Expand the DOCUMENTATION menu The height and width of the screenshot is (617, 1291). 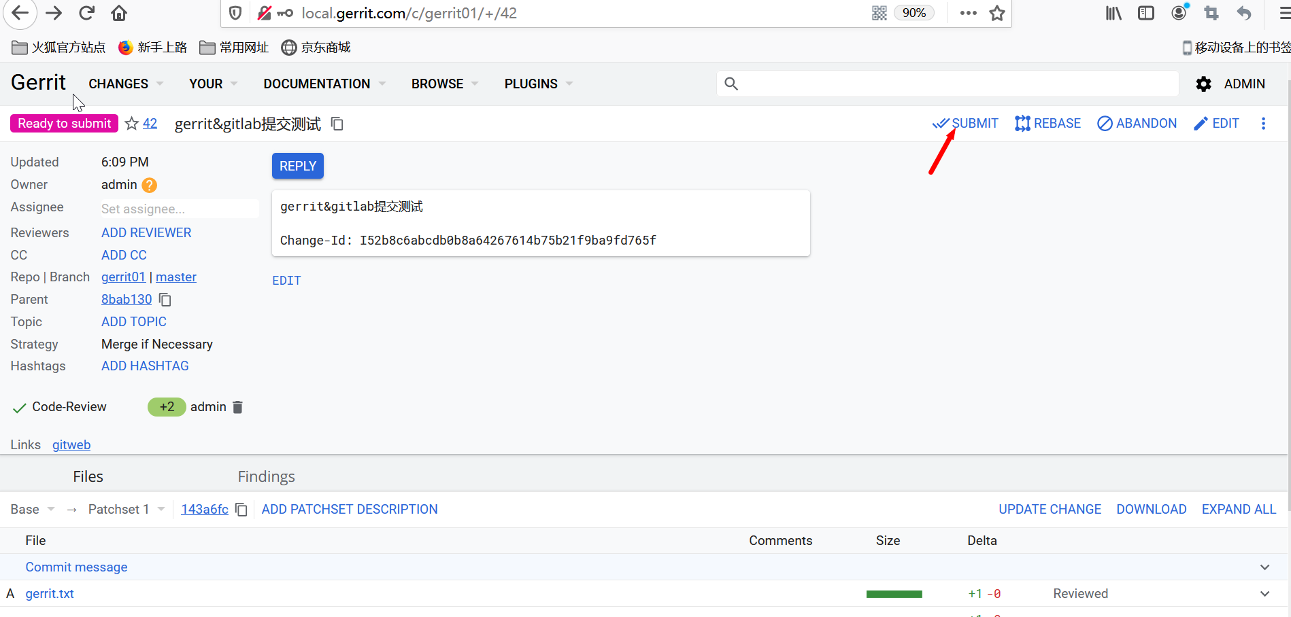click(324, 84)
